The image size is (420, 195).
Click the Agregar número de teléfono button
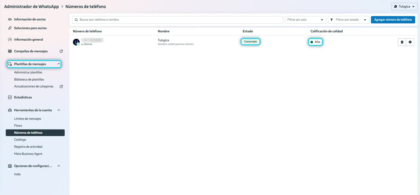pos(393,20)
